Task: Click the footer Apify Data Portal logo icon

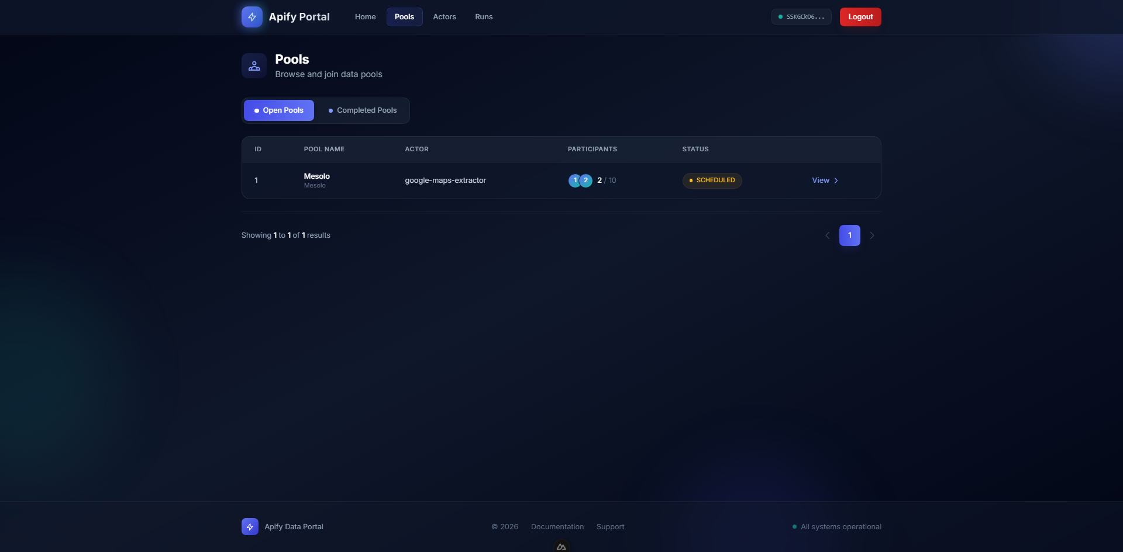Action: 250,527
